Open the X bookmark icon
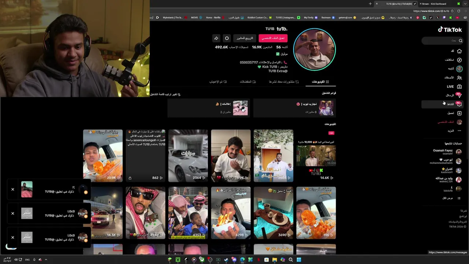Image resolution: width=469 pixels, height=264 pixels. pos(437,18)
